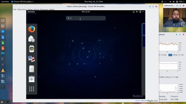This screenshot has width=186, height=104.
Task: Open Evolution mail from the Fedora dash
Action: [32, 39]
